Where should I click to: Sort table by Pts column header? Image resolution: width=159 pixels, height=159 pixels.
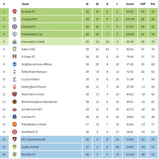153,4
